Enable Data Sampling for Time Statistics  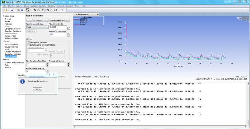pos(29,45)
